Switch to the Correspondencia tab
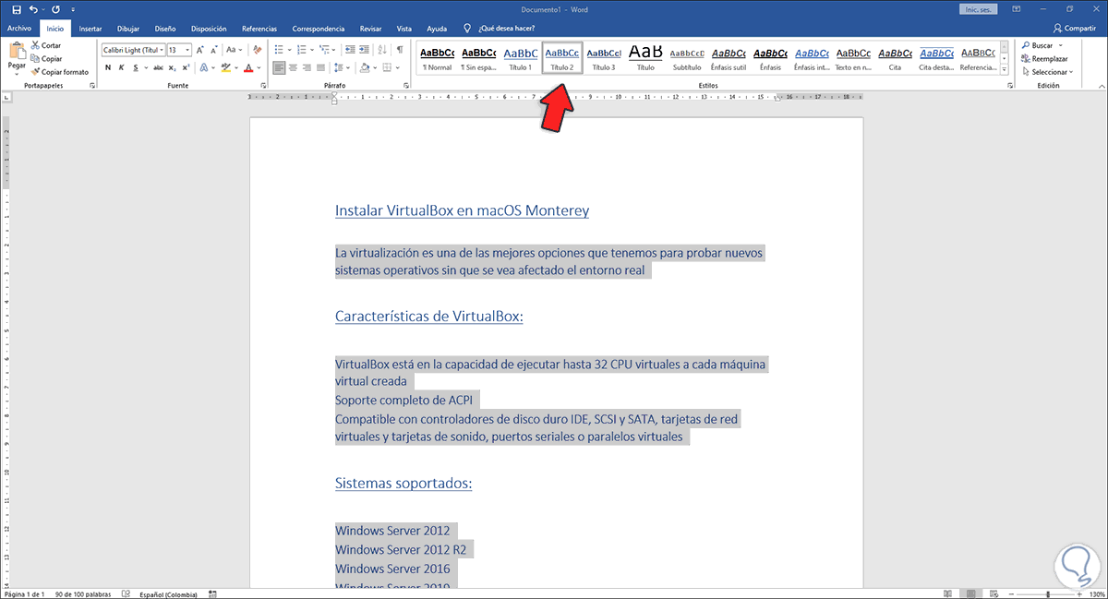 tap(319, 29)
